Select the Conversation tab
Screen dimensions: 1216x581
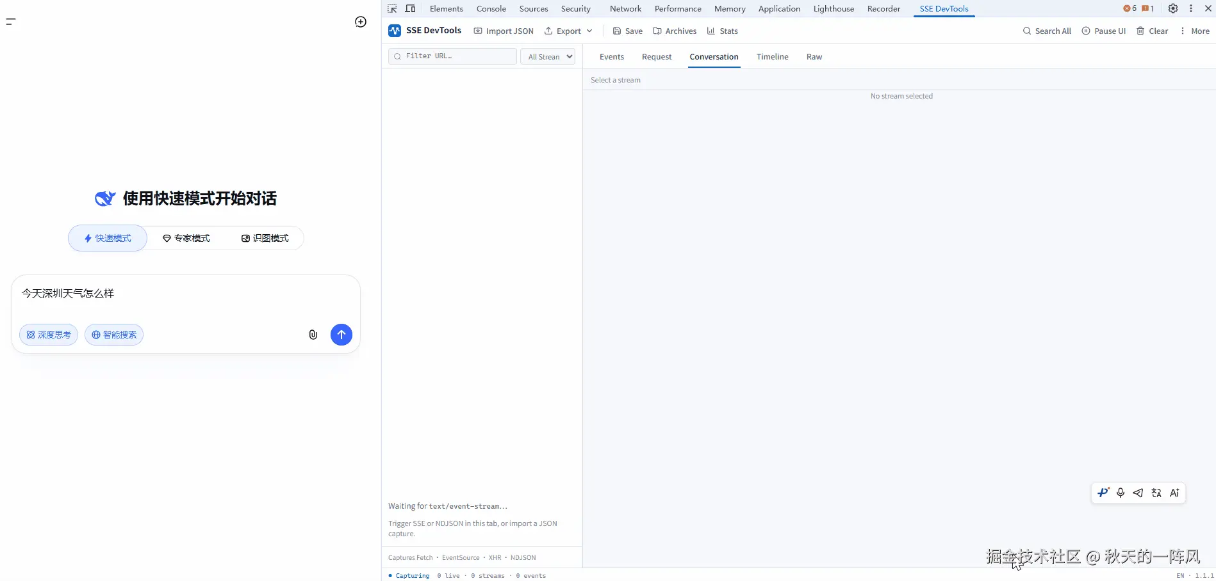714,57
